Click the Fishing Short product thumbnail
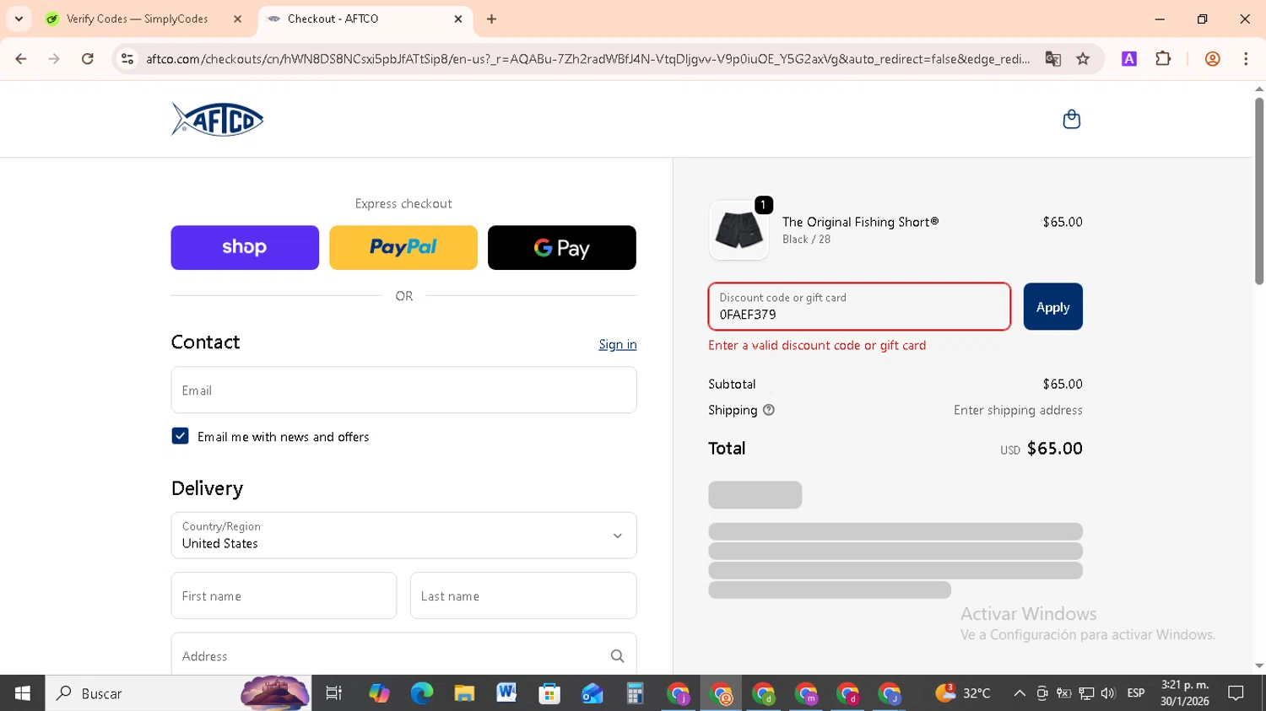Viewport: 1266px width, 711px height. [738, 230]
